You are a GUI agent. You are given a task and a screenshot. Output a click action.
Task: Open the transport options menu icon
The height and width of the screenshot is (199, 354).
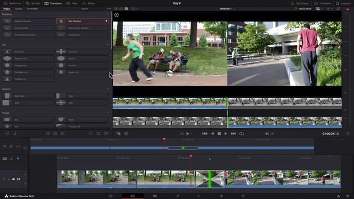pos(348,134)
